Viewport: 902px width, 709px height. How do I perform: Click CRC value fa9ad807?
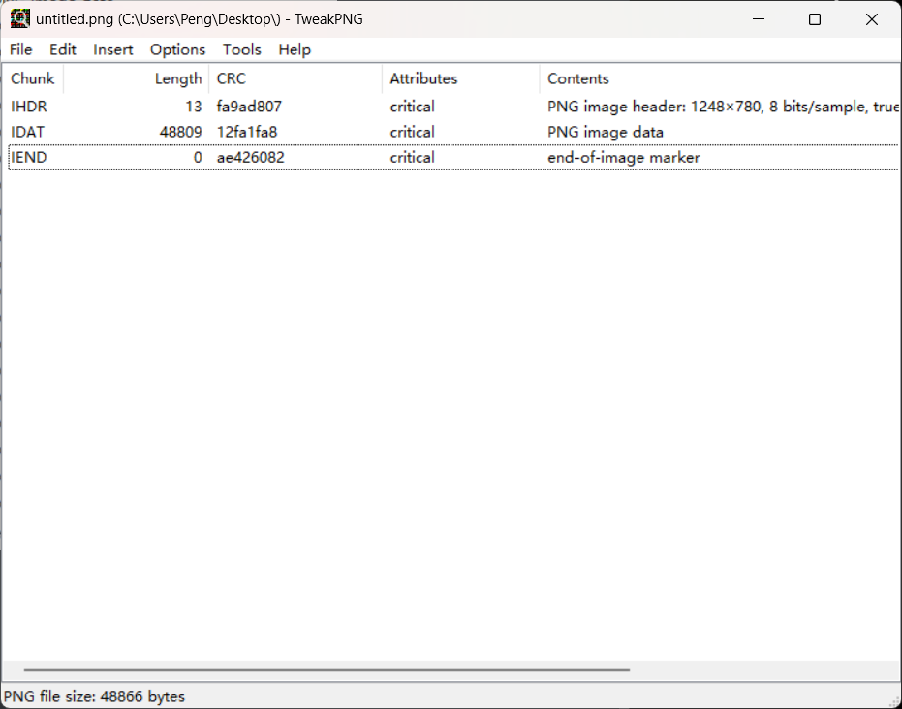(249, 107)
